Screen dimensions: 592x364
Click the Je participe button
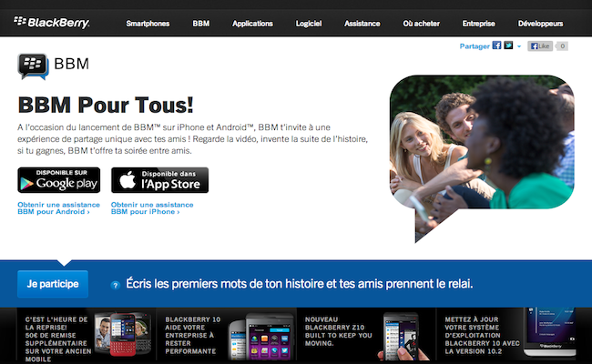tap(53, 284)
